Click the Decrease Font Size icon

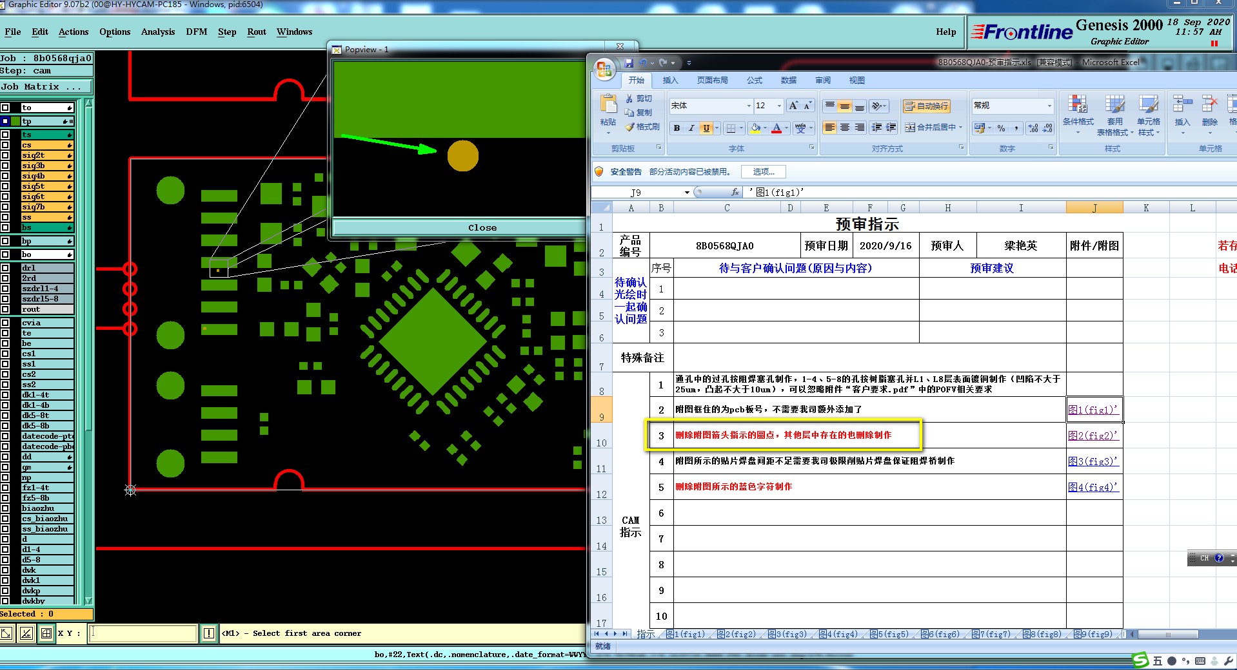click(x=807, y=106)
